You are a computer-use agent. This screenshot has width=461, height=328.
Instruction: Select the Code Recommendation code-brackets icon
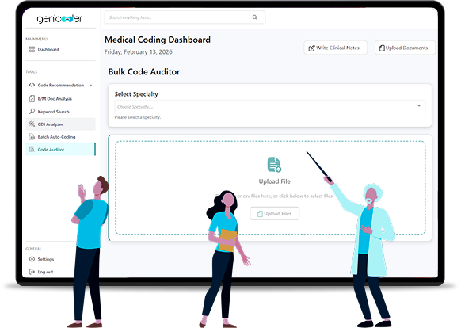32,85
